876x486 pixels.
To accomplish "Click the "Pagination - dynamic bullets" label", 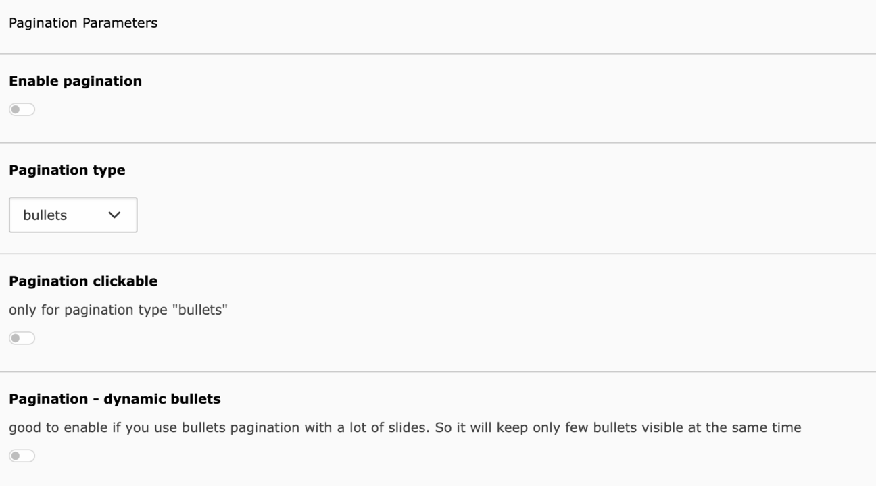I will pos(114,399).
